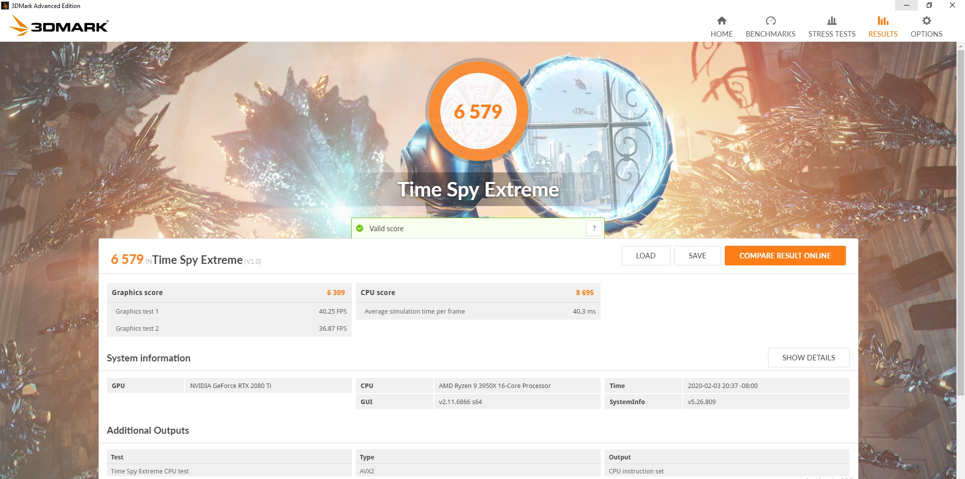965x479 pixels.
Task: Click the large 6 579 score circle
Action: [478, 111]
